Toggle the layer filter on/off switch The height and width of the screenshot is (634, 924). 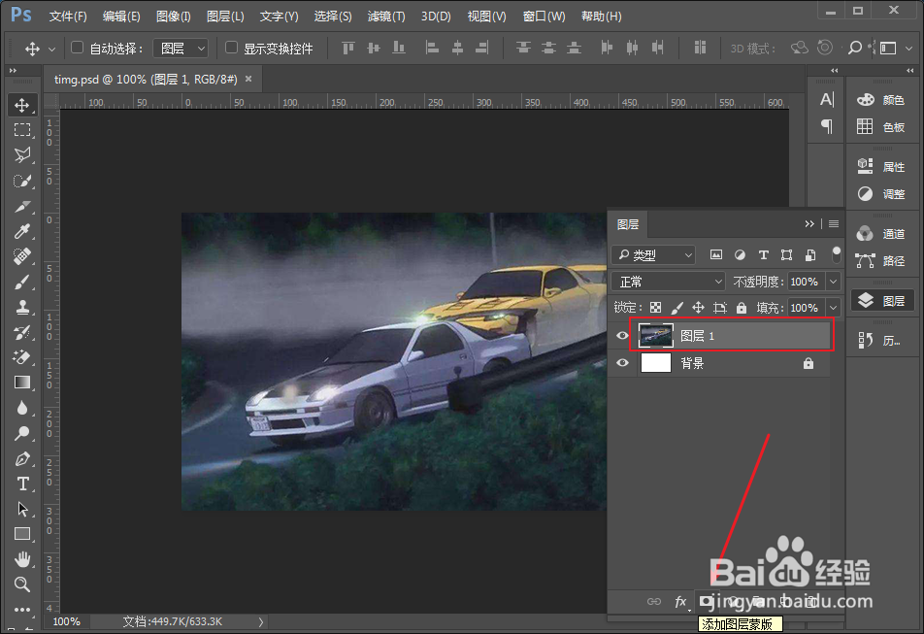point(837,255)
